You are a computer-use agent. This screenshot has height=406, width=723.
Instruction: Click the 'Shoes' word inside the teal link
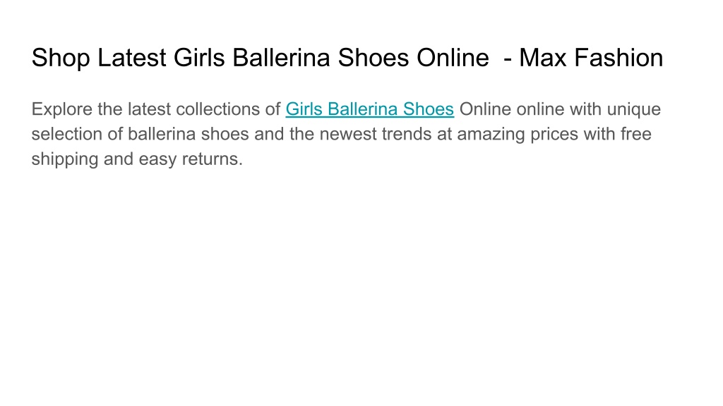tap(429, 109)
